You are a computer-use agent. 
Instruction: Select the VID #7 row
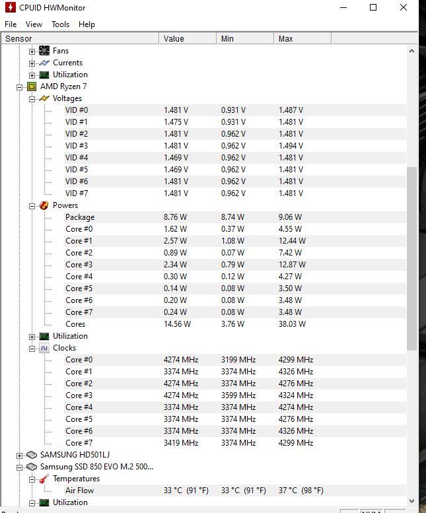pos(235,193)
